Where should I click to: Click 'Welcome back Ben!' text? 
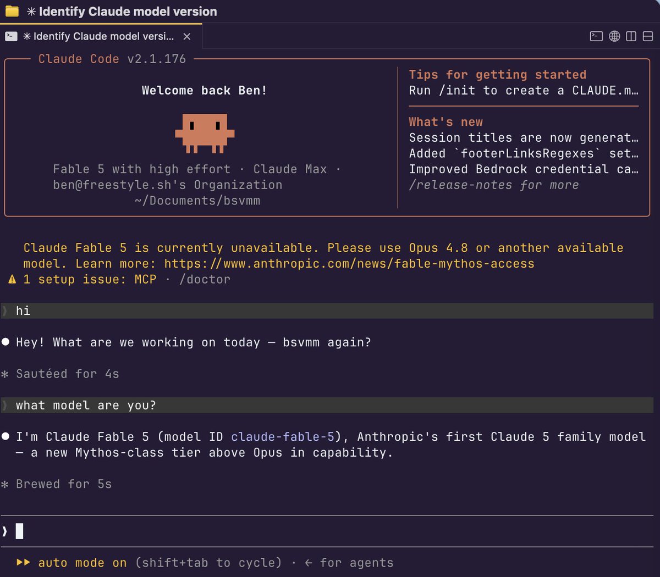[205, 91]
